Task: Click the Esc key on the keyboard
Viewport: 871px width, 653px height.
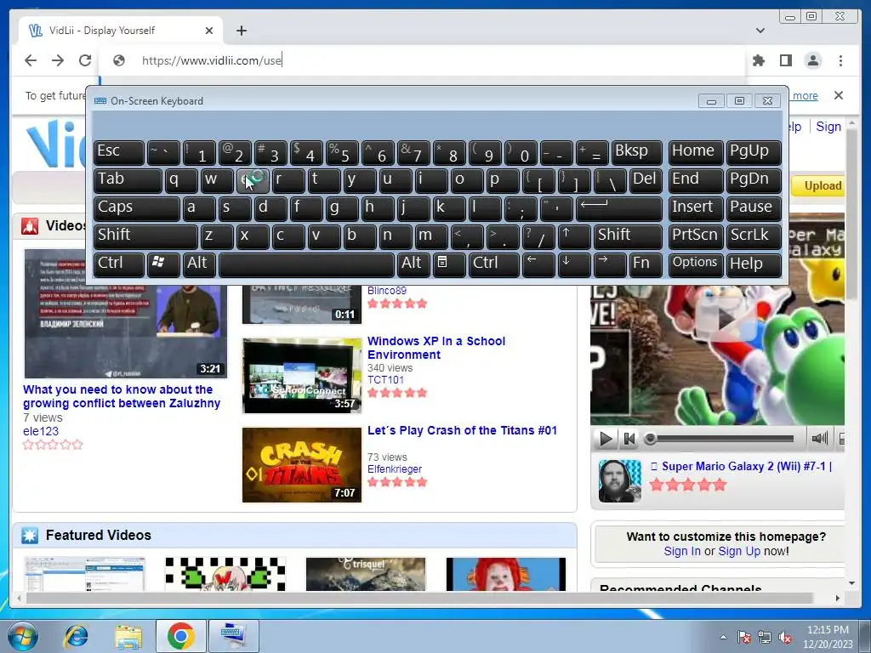Action: [x=119, y=152]
